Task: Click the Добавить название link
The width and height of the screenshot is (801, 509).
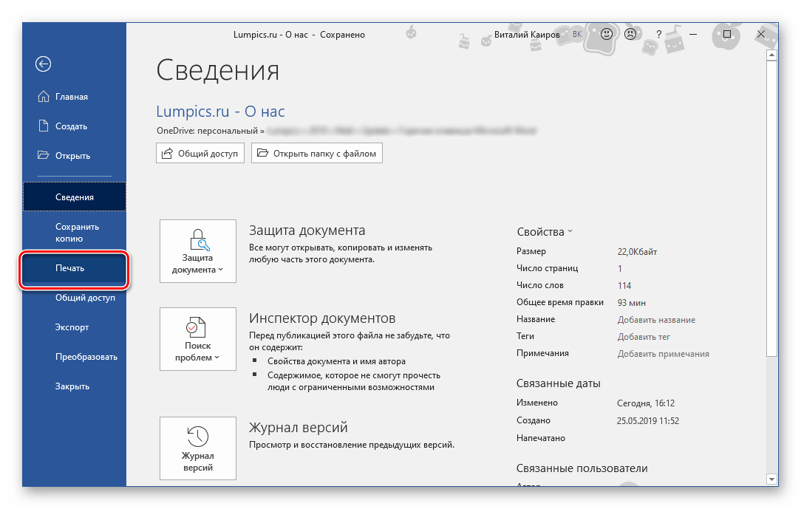Action: click(656, 319)
